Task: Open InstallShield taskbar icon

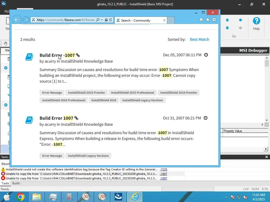Action: point(118,197)
